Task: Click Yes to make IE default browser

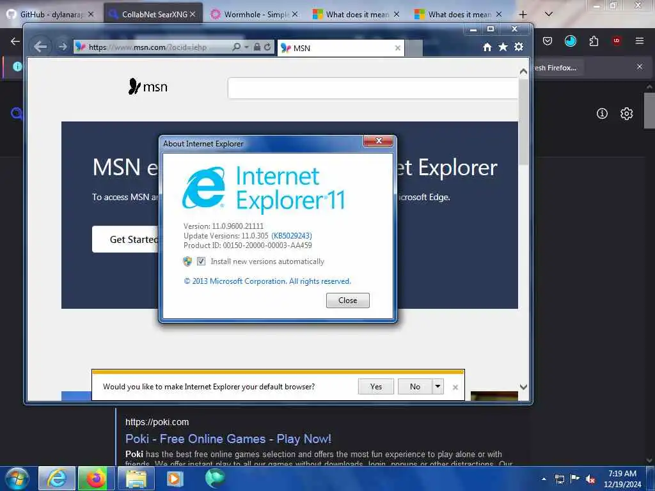Action: (375, 387)
